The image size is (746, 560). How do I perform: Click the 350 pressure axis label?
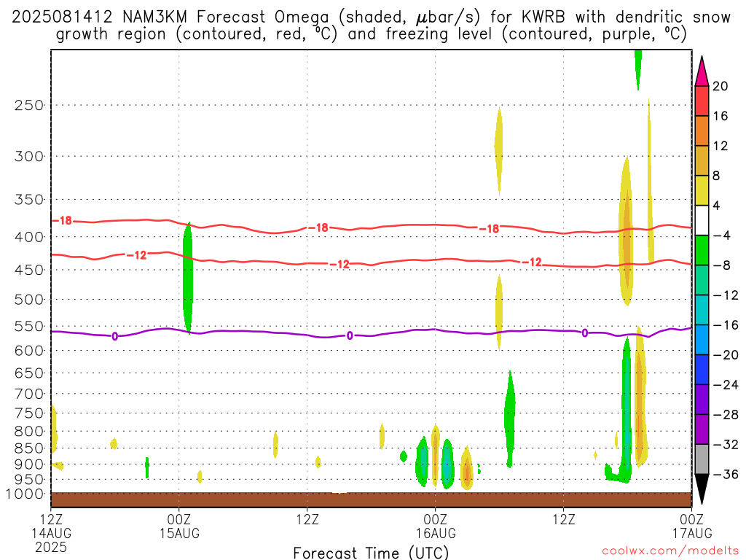[x=29, y=200]
